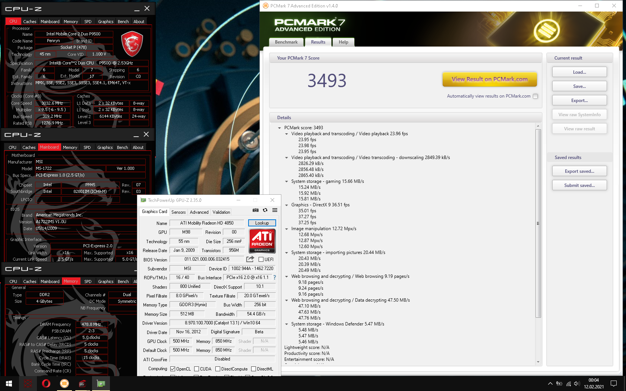This screenshot has height=391, width=626.
Task: Click the details panel vertical scrollbar
Action: tap(538, 223)
